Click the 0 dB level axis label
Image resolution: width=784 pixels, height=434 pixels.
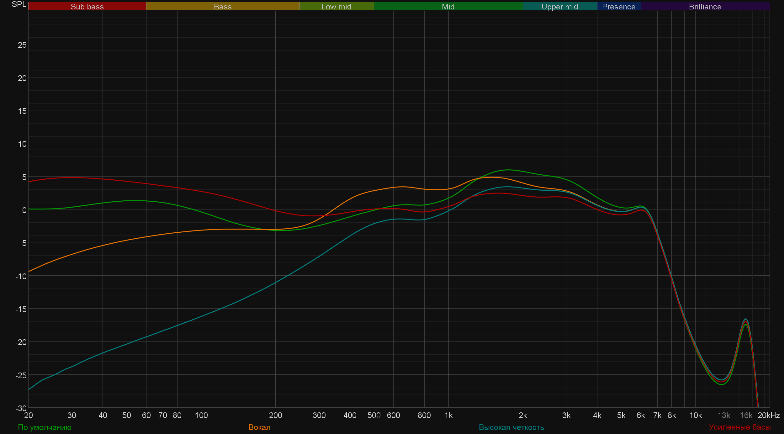click(24, 210)
